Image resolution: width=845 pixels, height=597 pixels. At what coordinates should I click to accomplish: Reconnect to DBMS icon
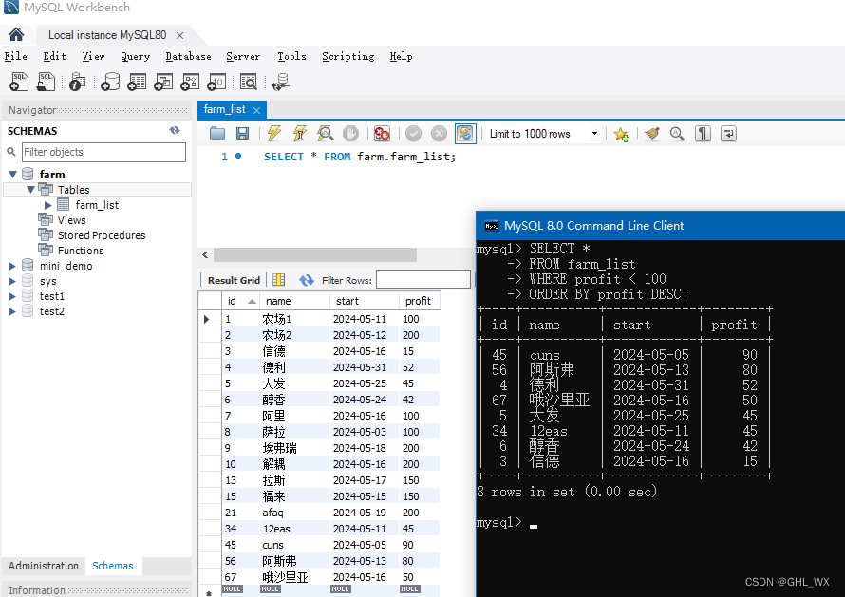(x=281, y=82)
